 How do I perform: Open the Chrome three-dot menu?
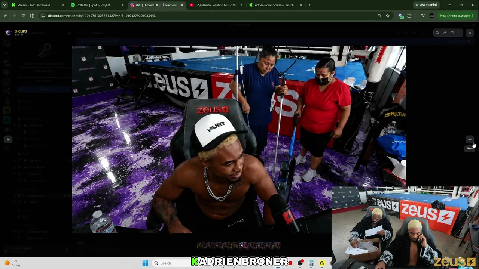[473, 16]
